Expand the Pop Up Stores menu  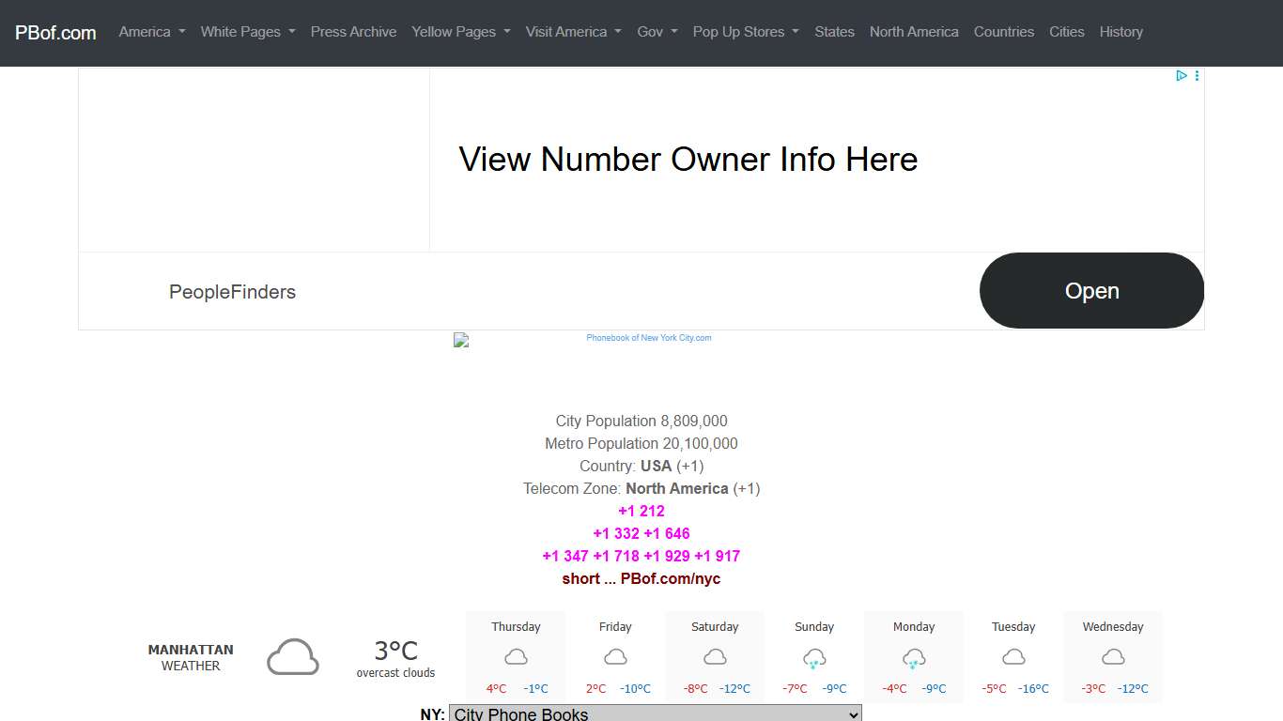(x=746, y=32)
